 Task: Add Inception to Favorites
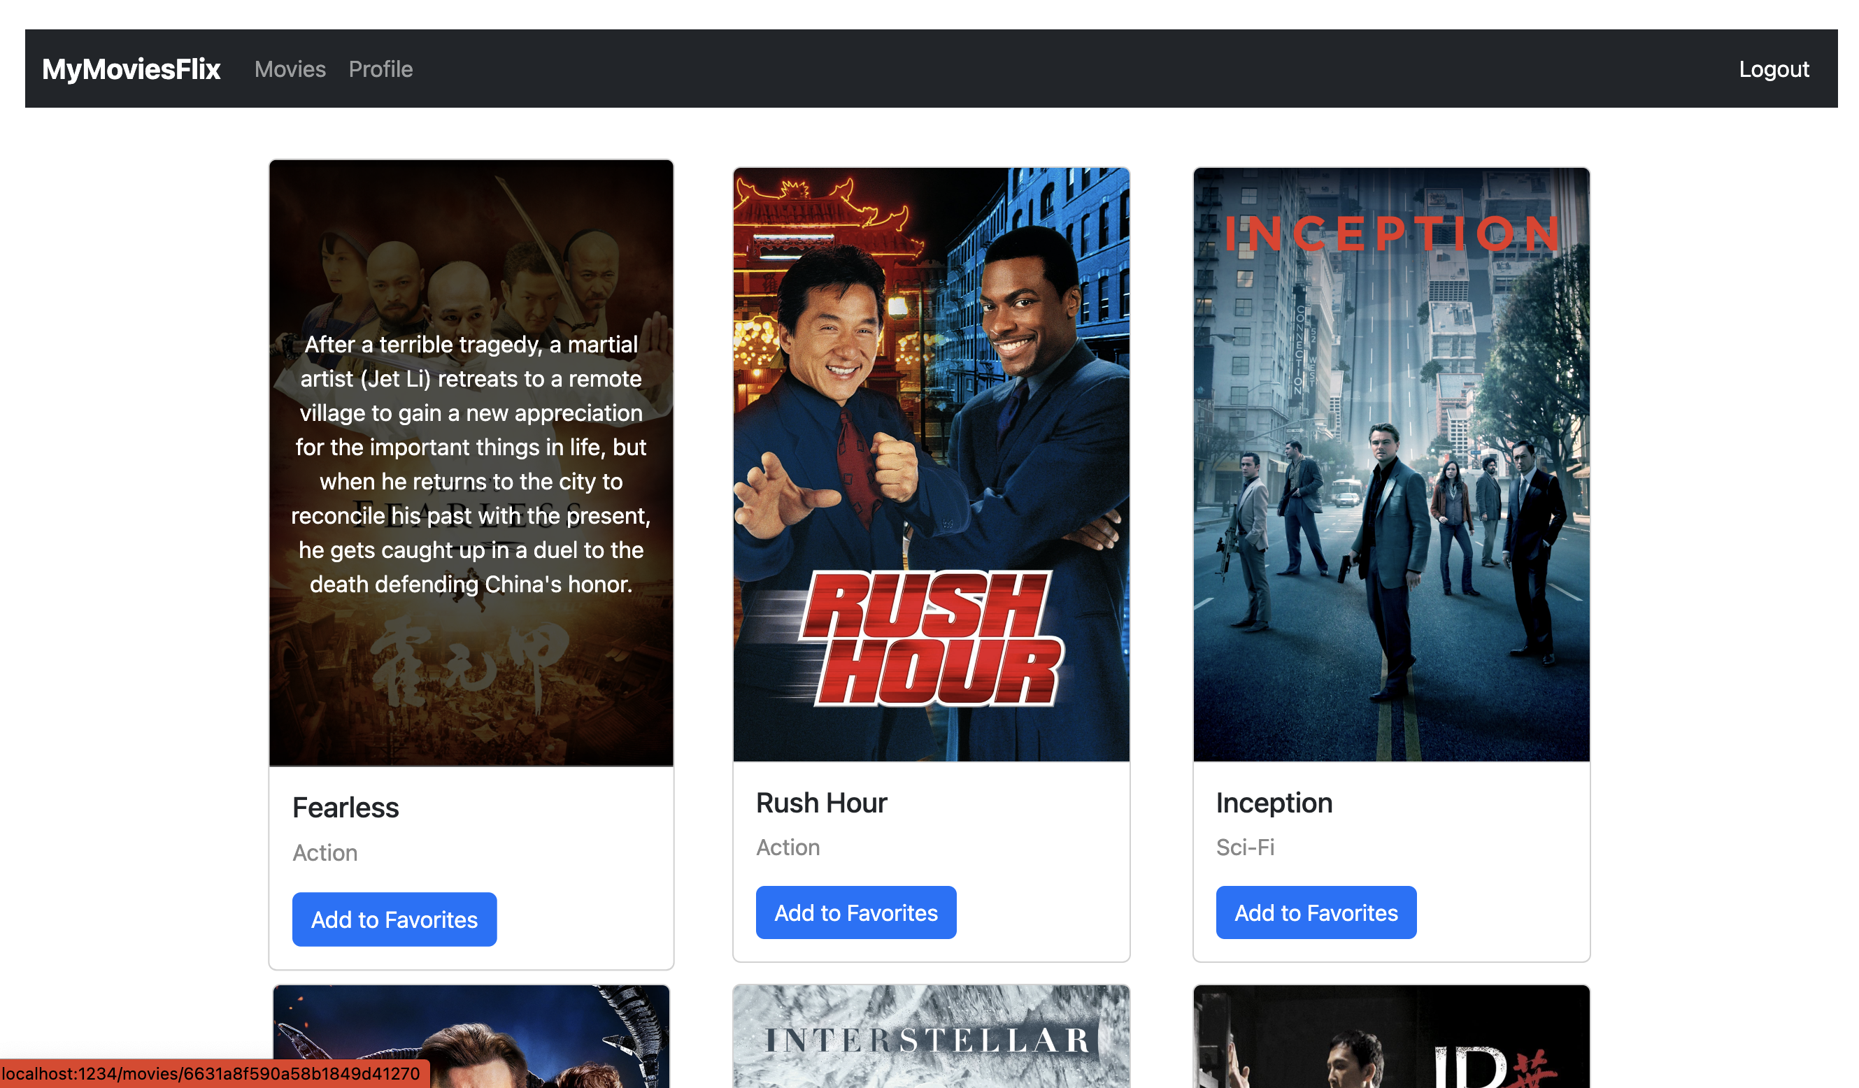(x=1316, y=912)
